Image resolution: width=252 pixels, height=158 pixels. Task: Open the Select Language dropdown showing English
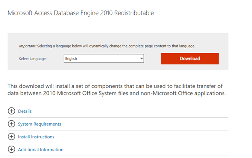pyautogui.click(x=104, y=58)
